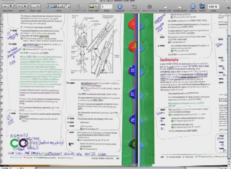Viewport: 231px width, 169px height.
Task: Rotate the page right
Action: [180, 6]
